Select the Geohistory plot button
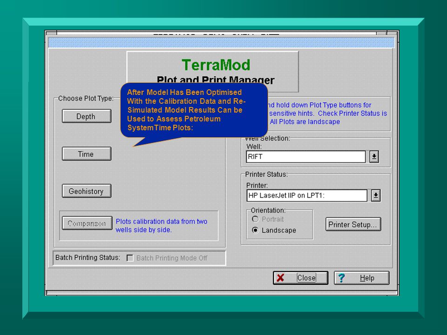447x335 pixels. (87, 191)
